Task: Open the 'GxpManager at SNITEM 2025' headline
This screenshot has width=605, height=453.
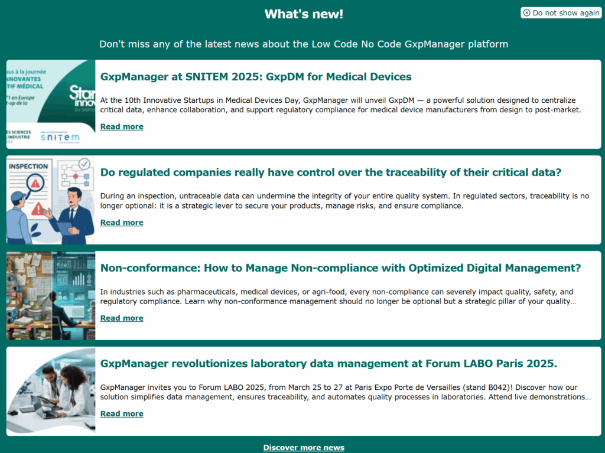Action: 256,77
